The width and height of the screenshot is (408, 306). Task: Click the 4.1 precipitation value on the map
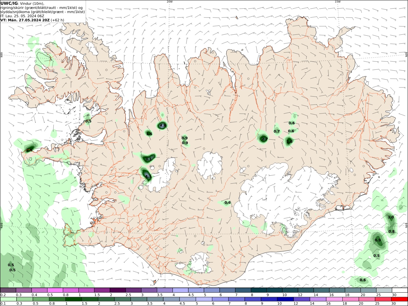point(148,176)
